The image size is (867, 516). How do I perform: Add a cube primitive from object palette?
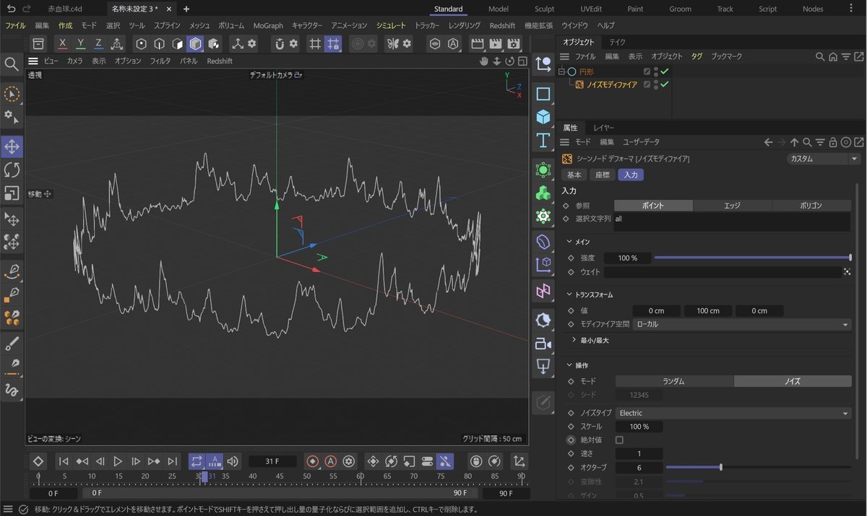[x=543, y=116]
